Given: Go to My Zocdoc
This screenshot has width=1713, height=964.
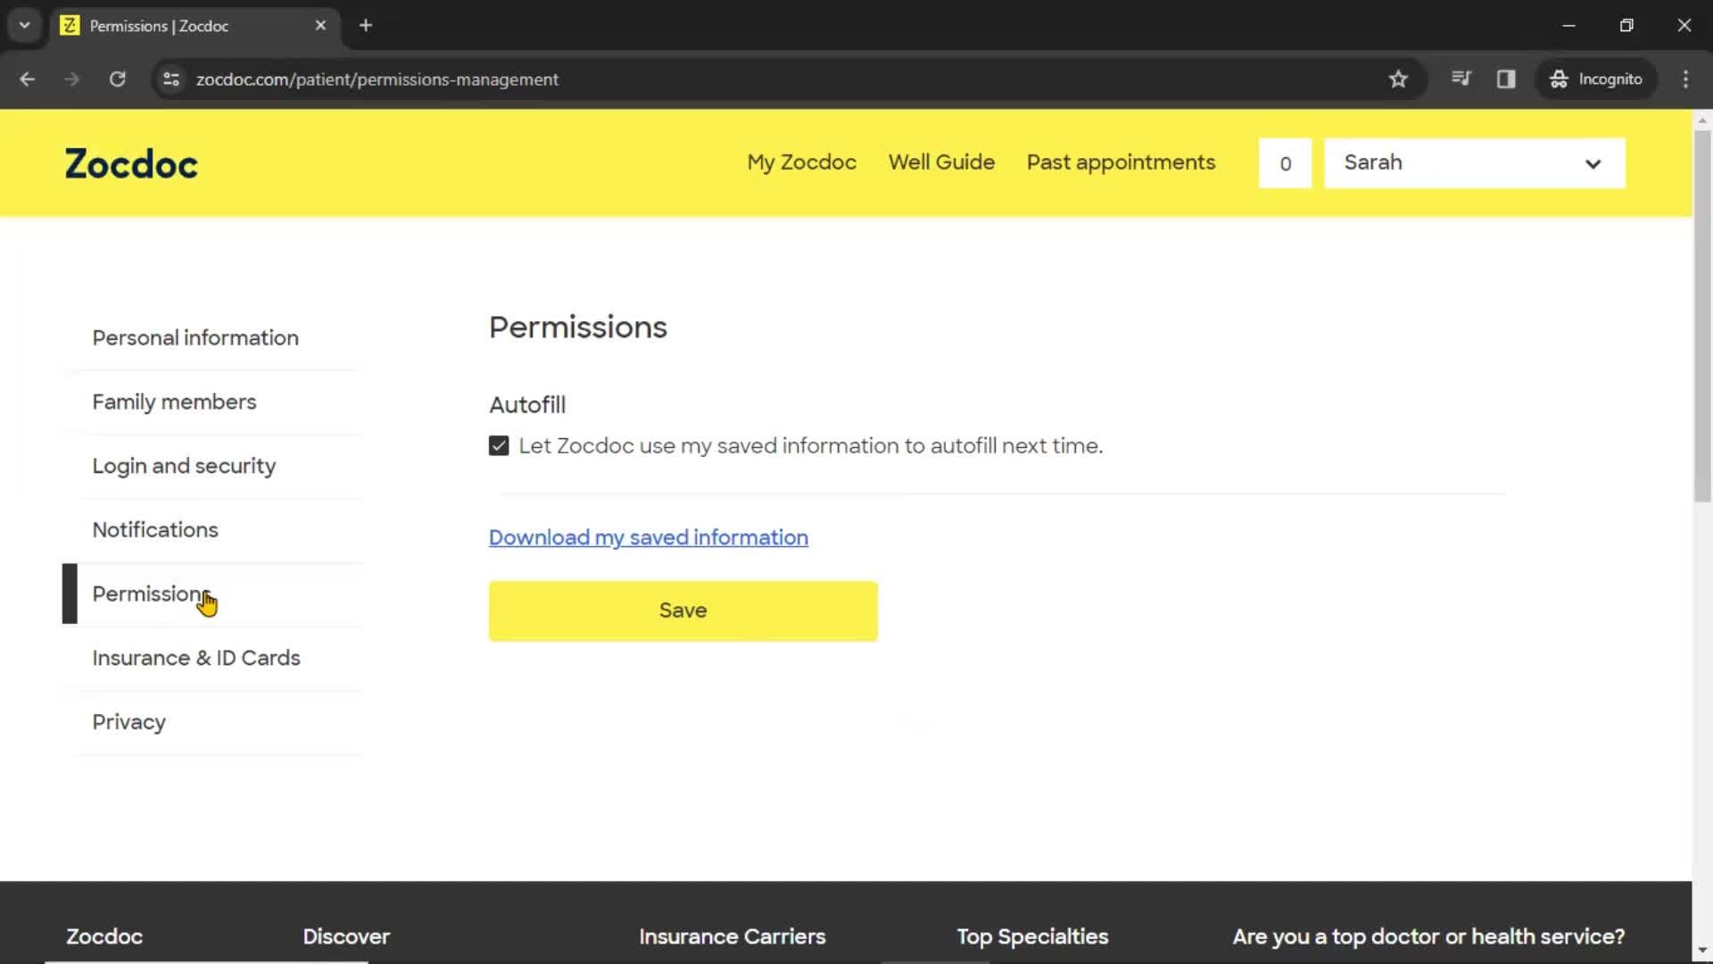Looking at the screenshot, I should 801,162.
